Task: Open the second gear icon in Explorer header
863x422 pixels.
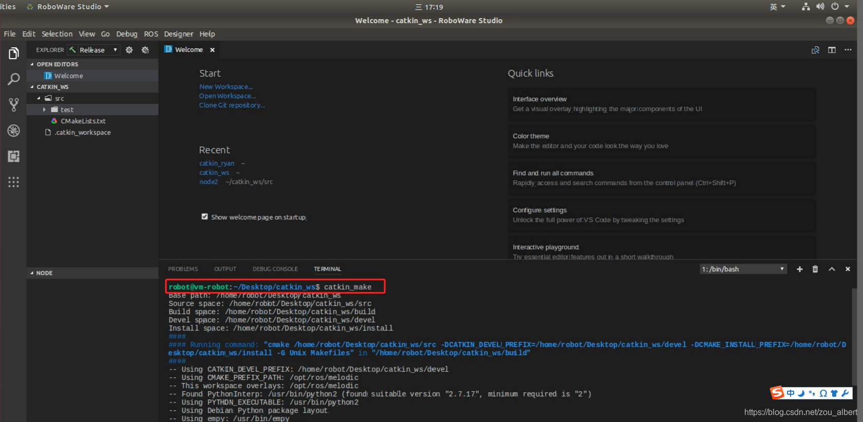Action: tap(145, 50)
